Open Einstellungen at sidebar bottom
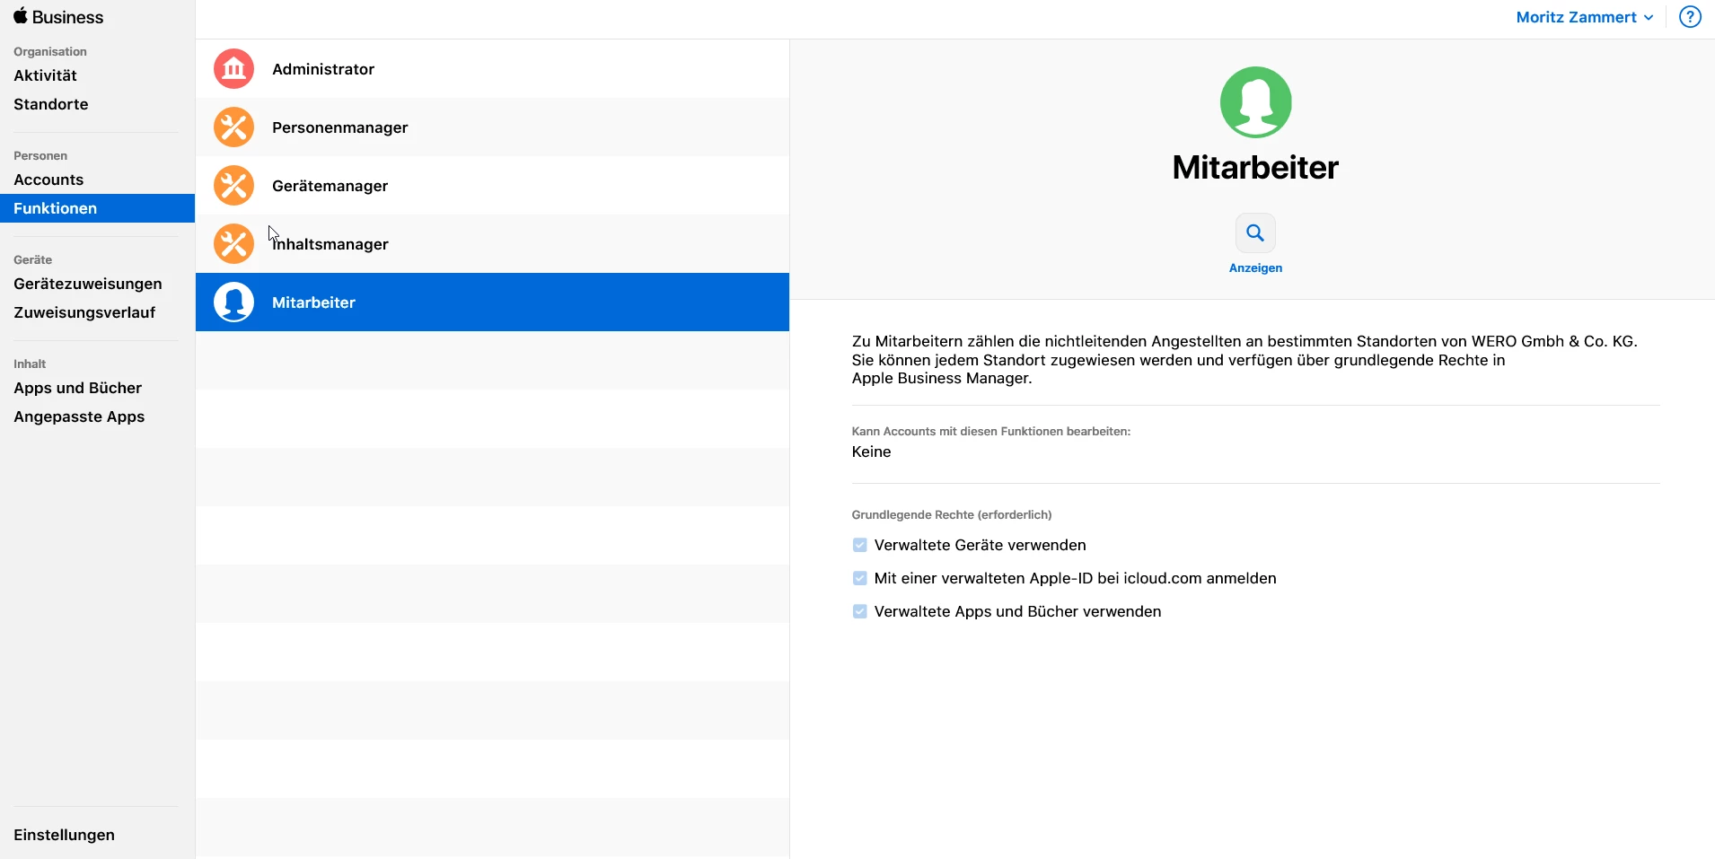 coord(64,835)
